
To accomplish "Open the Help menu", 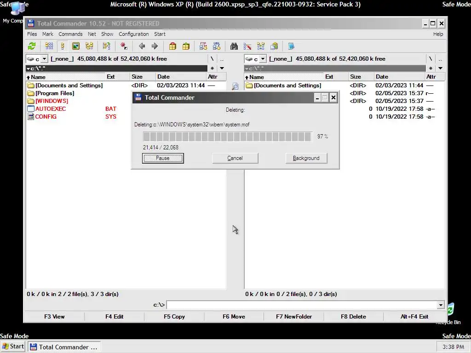I will click(438, 34).
